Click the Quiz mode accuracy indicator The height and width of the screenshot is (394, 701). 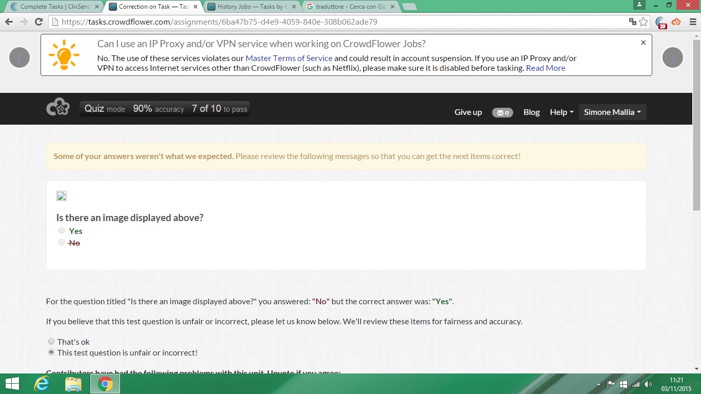click(x=165, y=109)
